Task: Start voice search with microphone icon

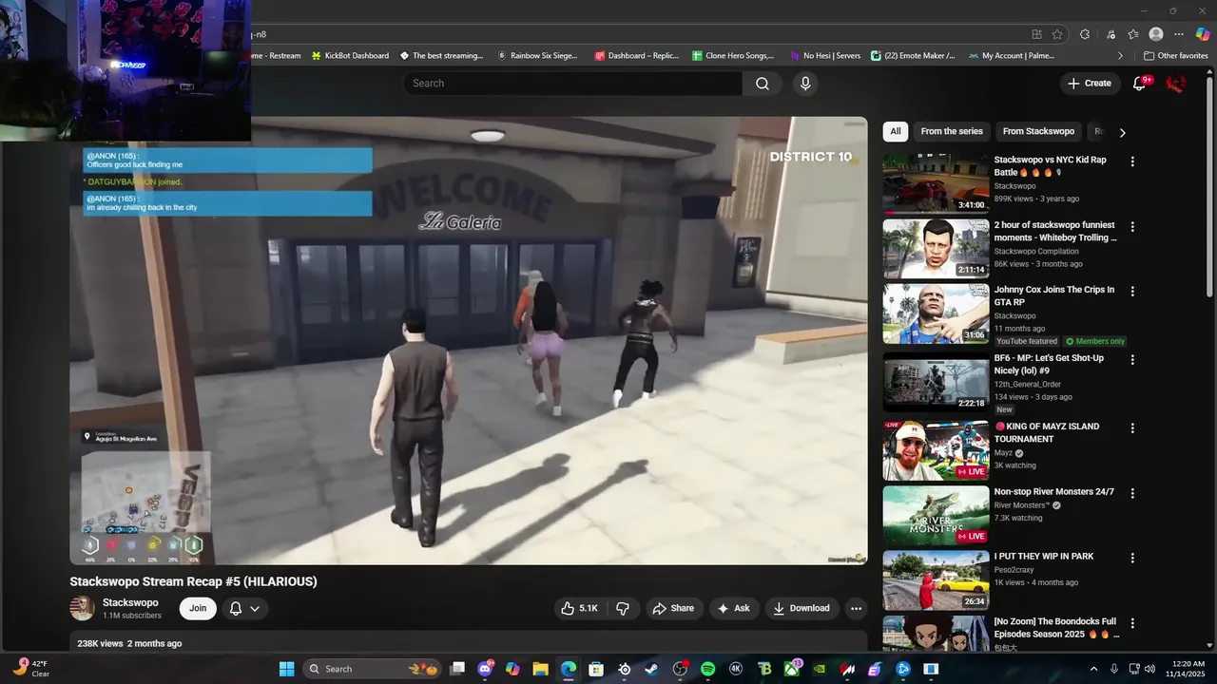Action: (805, 84)
